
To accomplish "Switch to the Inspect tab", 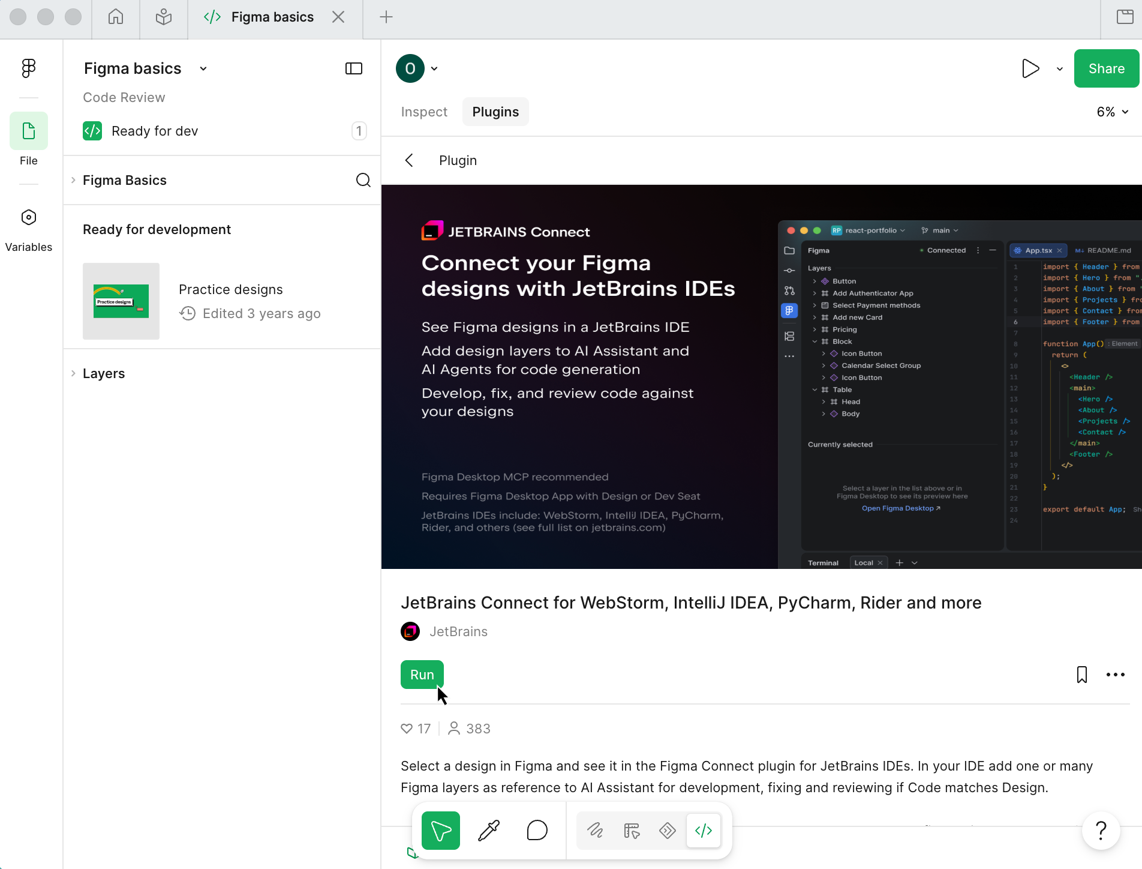I will [424, 112].
